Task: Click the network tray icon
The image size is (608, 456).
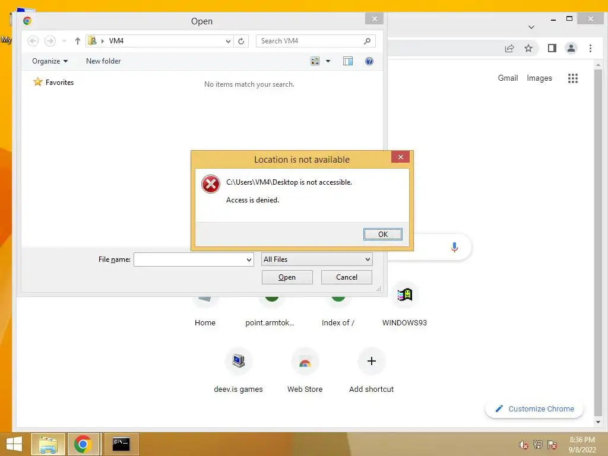Action: pos(537,444)
